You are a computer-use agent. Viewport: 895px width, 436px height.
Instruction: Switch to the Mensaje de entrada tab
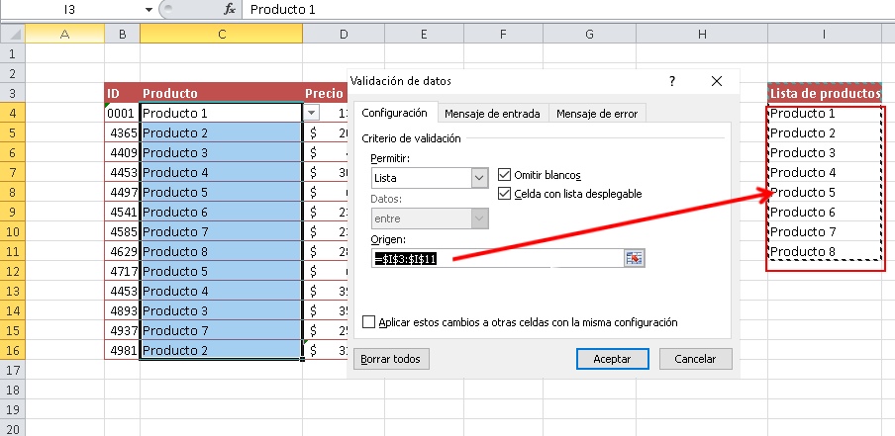[492, 114]
